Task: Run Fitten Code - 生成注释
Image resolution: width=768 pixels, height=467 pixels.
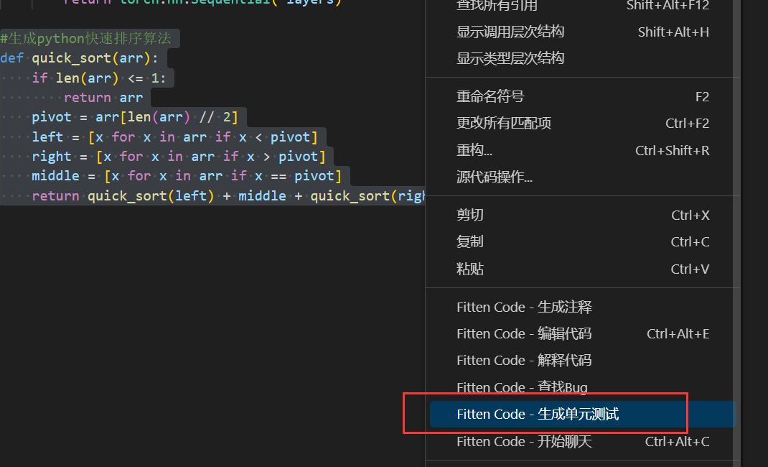Action: coord(524,308)
